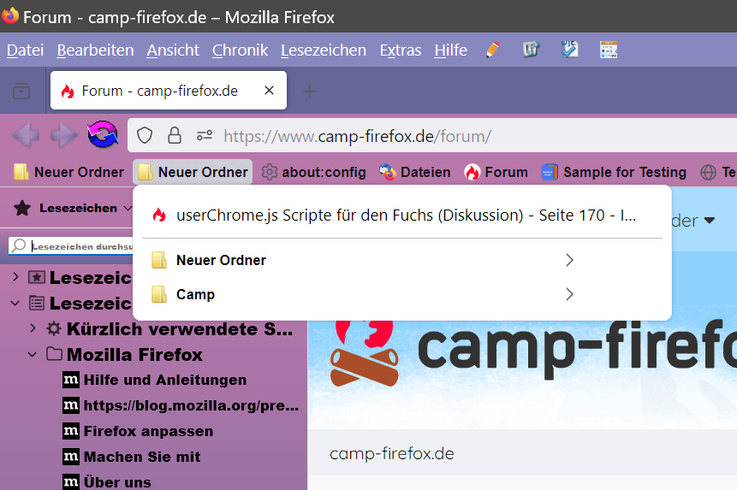Open the first Neuer Ordner bookmark folder
Screen dimensions: 737x490
68,172
